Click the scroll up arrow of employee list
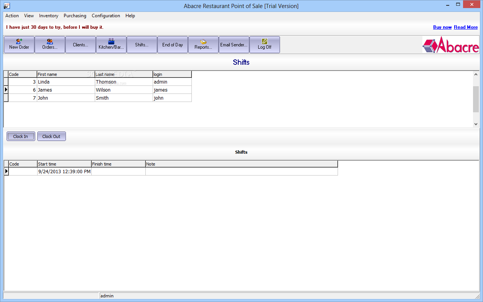 pyautogui.click(x=476, y=74)
